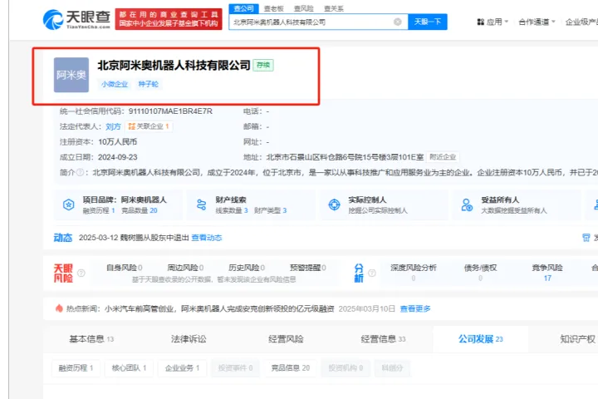Open 融资历程 1 under project brand
Viewport: 598px width, 399px height.
[99, 210]
